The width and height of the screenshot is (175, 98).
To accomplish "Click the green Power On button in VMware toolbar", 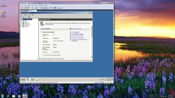I will 27,8.
